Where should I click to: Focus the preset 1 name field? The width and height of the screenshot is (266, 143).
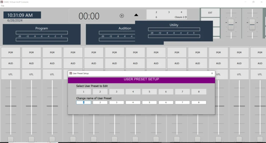pyautogui.click(x=83, y=102)
